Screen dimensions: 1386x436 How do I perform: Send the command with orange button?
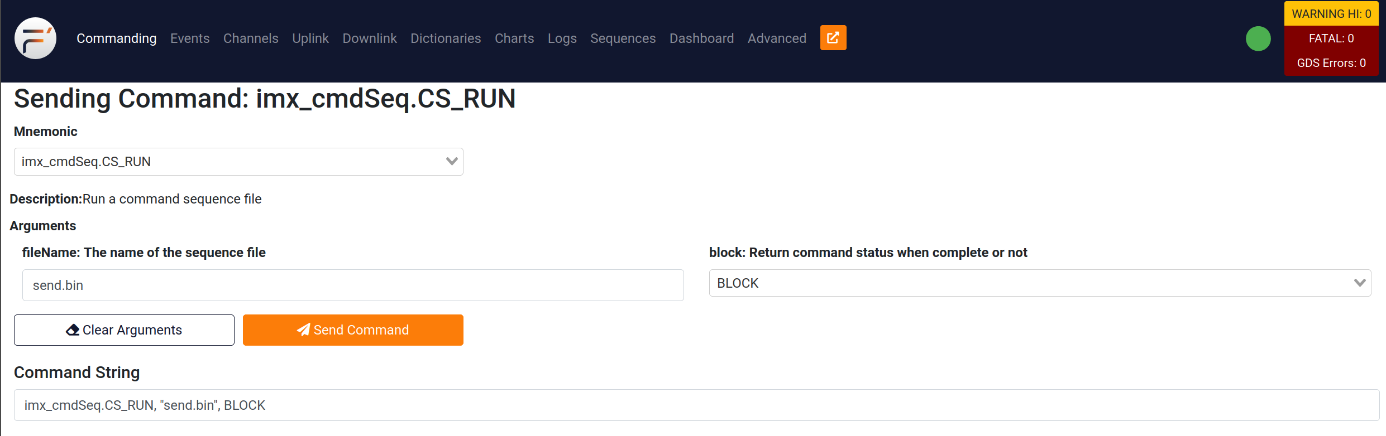353,330
